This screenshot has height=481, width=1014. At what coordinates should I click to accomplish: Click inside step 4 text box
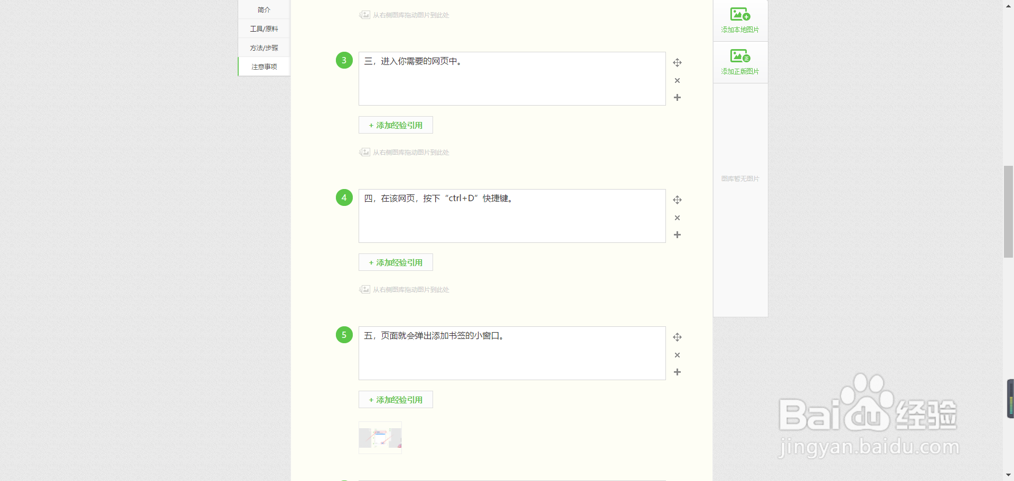click(x=511, y=215)
